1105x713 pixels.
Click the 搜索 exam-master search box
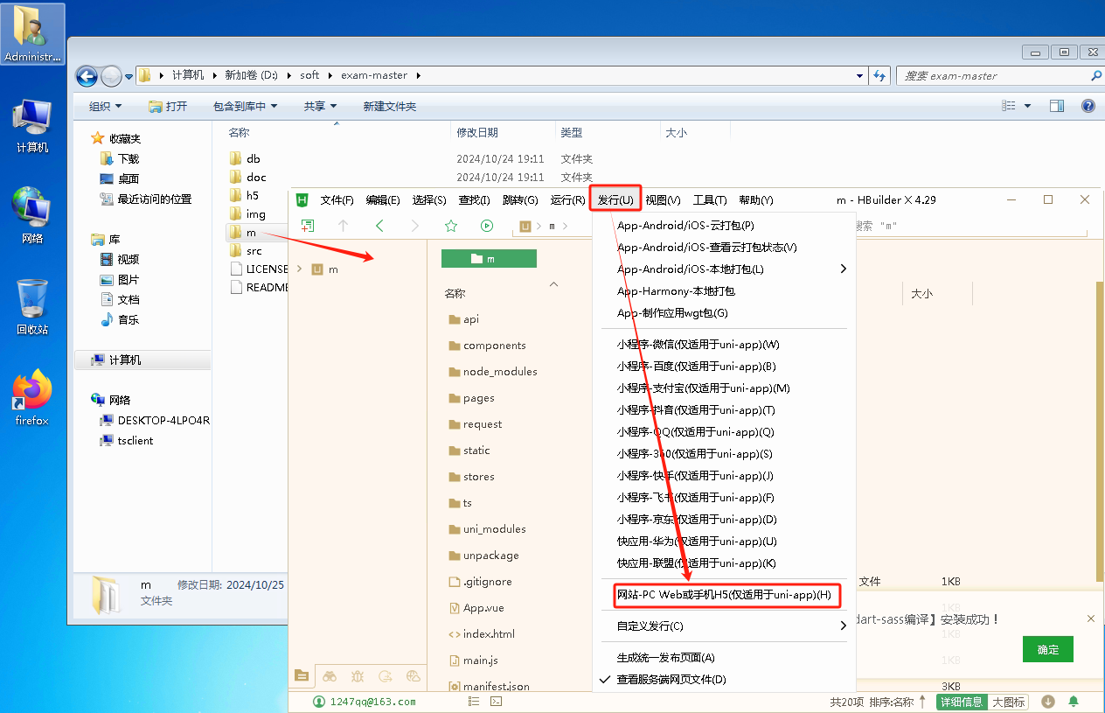[x=997, y=75]
